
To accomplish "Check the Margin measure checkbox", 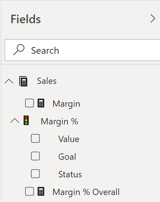I will tap(29, 103).
